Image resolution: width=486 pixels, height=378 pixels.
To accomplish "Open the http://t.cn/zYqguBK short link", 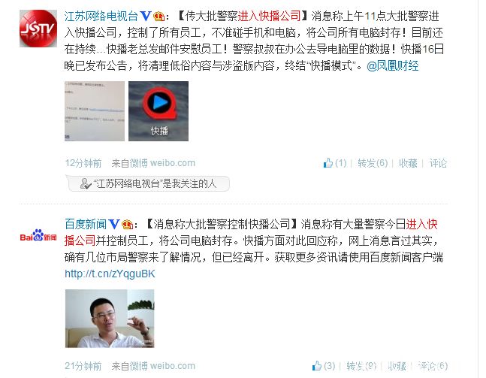I will [110, 274].
